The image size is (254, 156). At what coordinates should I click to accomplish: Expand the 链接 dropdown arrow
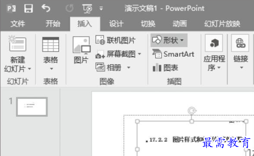242,68
